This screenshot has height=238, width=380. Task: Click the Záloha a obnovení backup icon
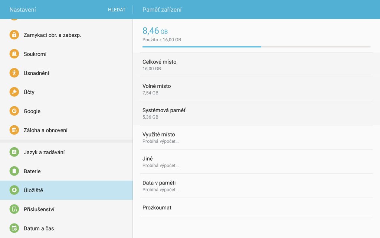point(14,130)
